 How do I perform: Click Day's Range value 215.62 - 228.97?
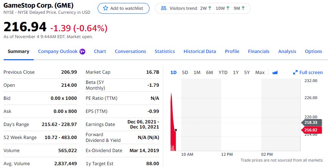[60, 124]
